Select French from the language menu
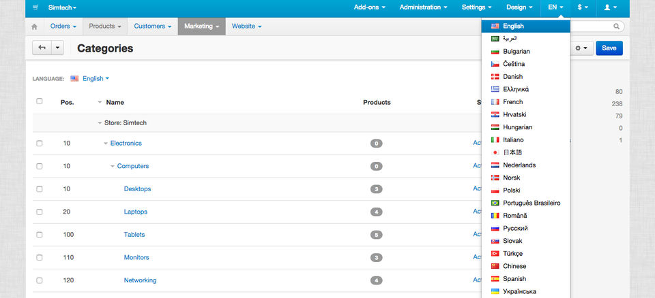 coord(513,102)
